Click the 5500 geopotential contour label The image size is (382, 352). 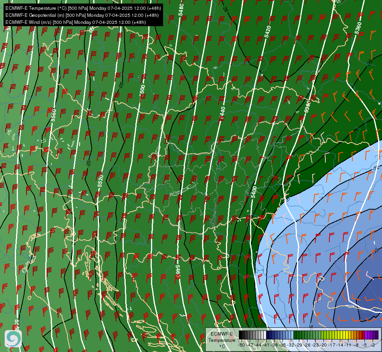[x=142, y=91]
